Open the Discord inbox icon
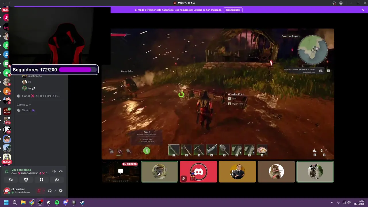 334,3
